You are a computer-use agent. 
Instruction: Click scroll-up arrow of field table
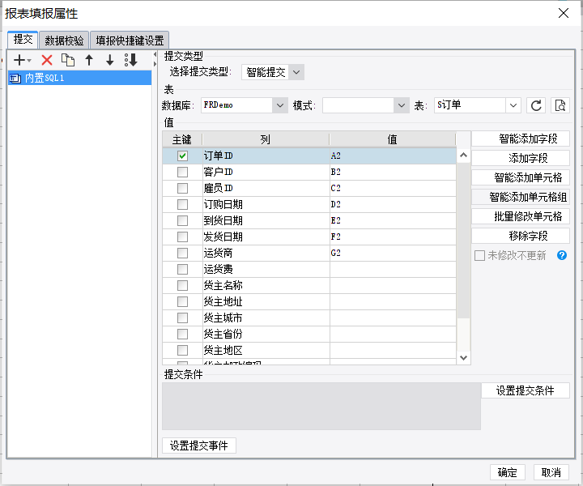(463, 155)
